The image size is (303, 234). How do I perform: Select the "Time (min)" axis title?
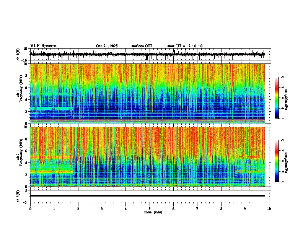coord(153,212)
